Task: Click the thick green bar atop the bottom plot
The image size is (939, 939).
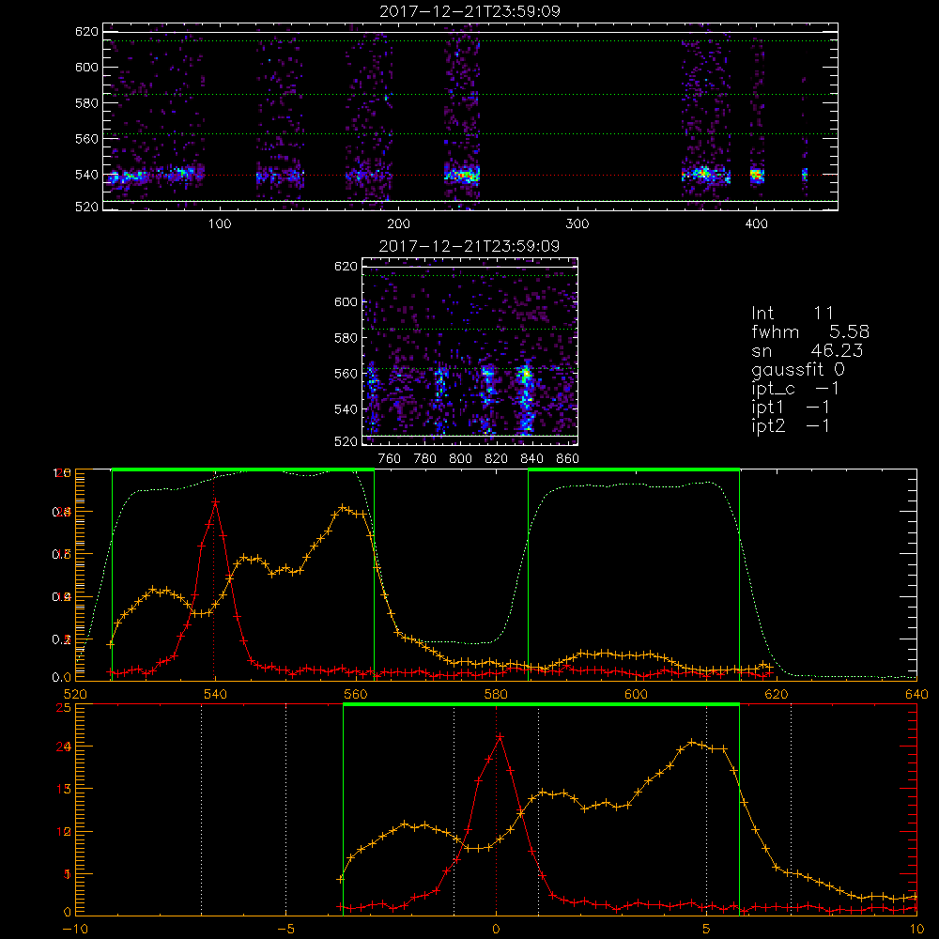Action: pos(542,704)
